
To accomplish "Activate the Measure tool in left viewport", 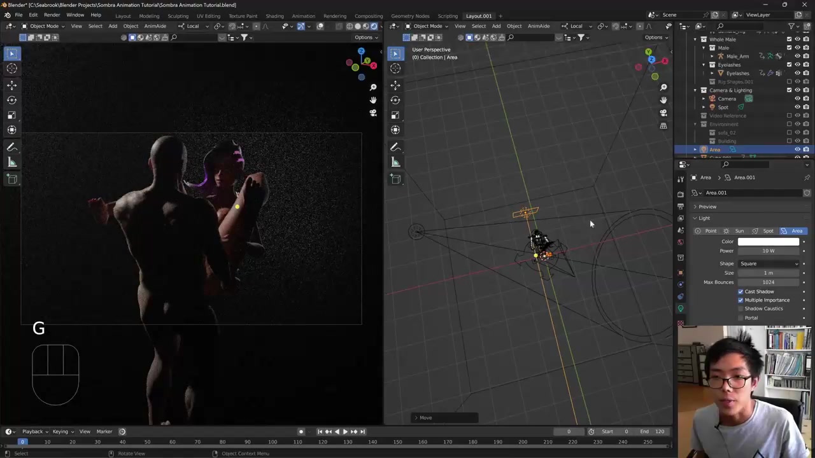I will [12, 162].
